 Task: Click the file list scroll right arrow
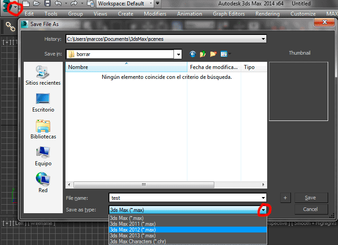(x=263, y=185)
